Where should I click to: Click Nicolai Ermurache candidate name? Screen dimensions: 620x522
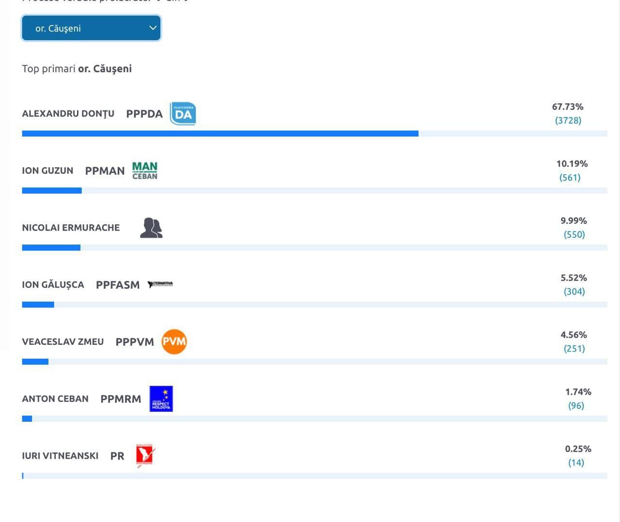[71, 228]
